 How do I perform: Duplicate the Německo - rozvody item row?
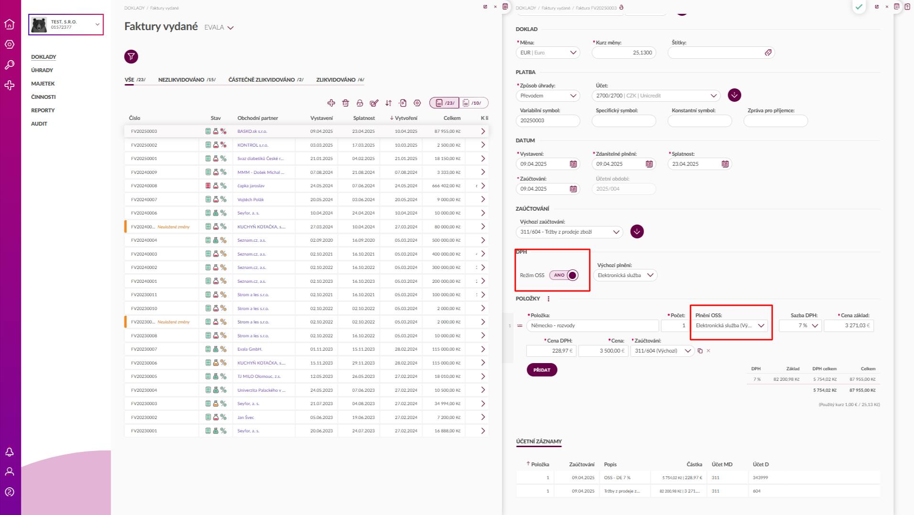coord(700,351)
